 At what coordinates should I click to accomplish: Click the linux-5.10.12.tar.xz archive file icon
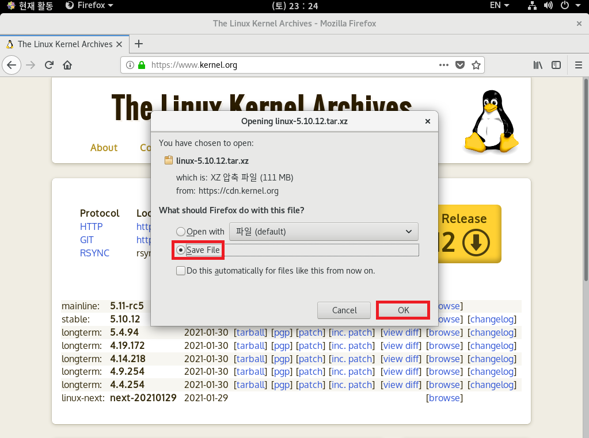coord(169,160)
